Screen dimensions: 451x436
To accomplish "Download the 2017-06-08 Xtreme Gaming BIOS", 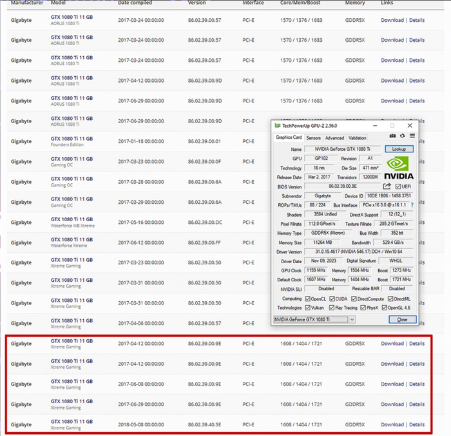I will coord(392,384).
